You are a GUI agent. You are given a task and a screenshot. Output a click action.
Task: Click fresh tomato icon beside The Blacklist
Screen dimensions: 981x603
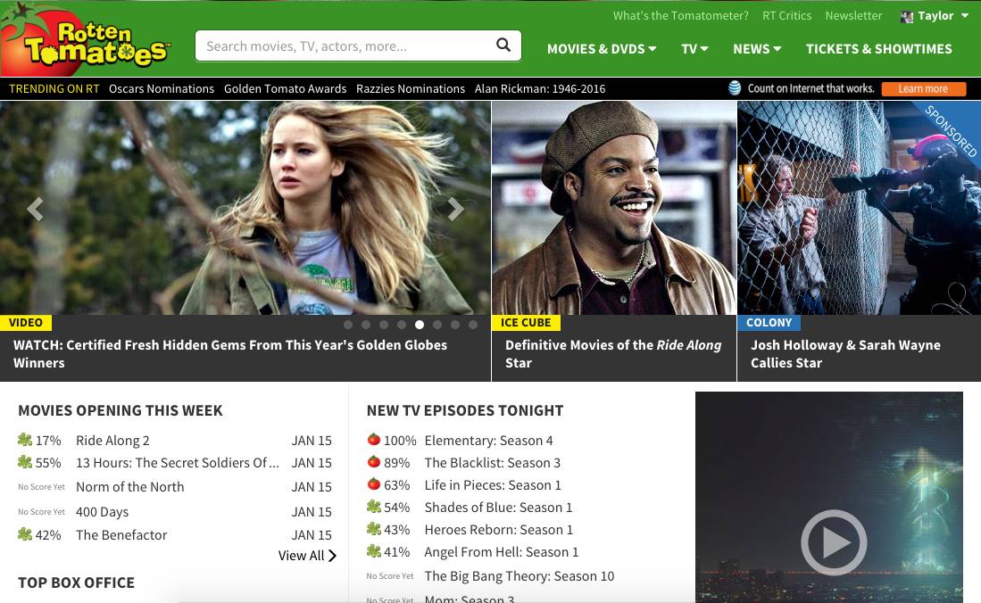[x=373, y=462]
